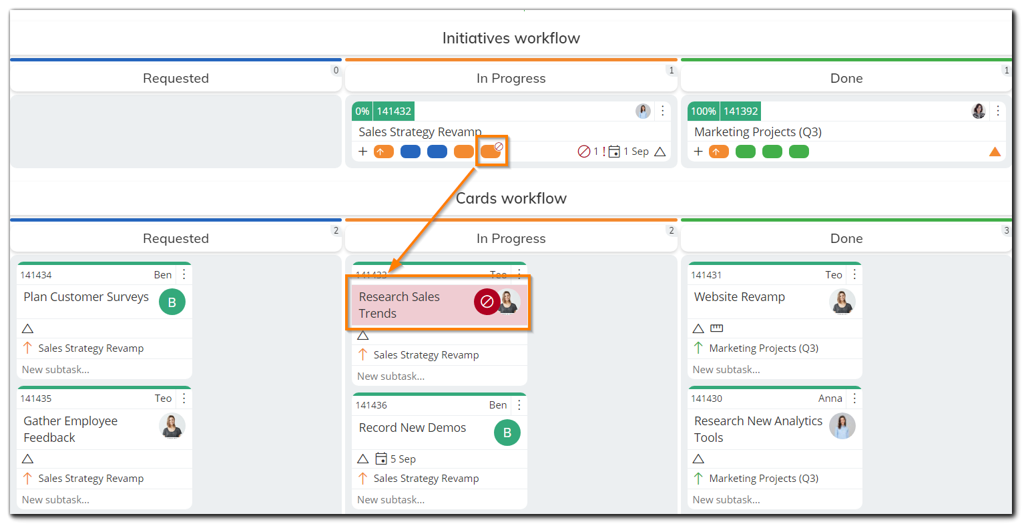This screenshot has height=532, width=1030.
Task: Click green B avatar on Plan Customer Surveys
Action: (x=172, y=302)
